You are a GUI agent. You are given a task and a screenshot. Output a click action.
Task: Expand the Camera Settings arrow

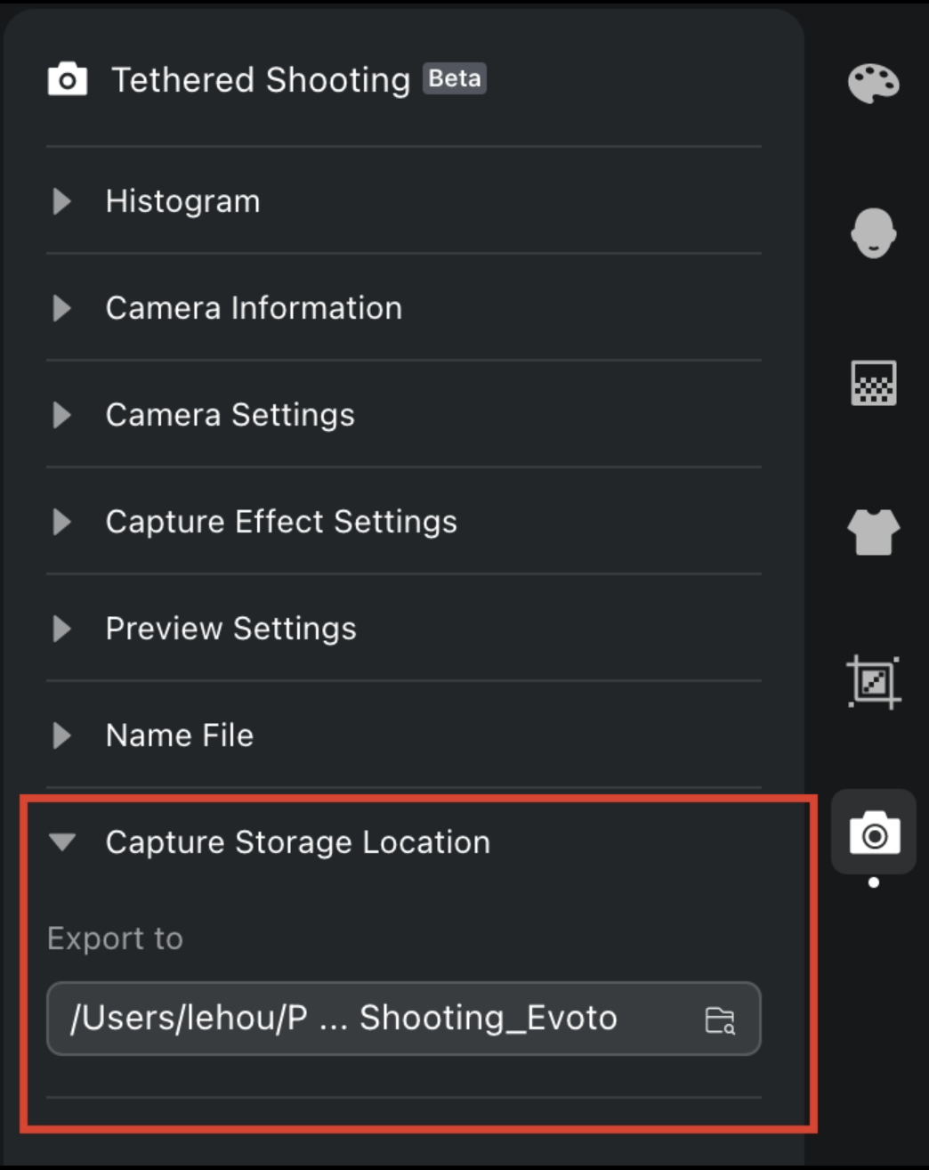pyautogui.click(x=61, y=415)
